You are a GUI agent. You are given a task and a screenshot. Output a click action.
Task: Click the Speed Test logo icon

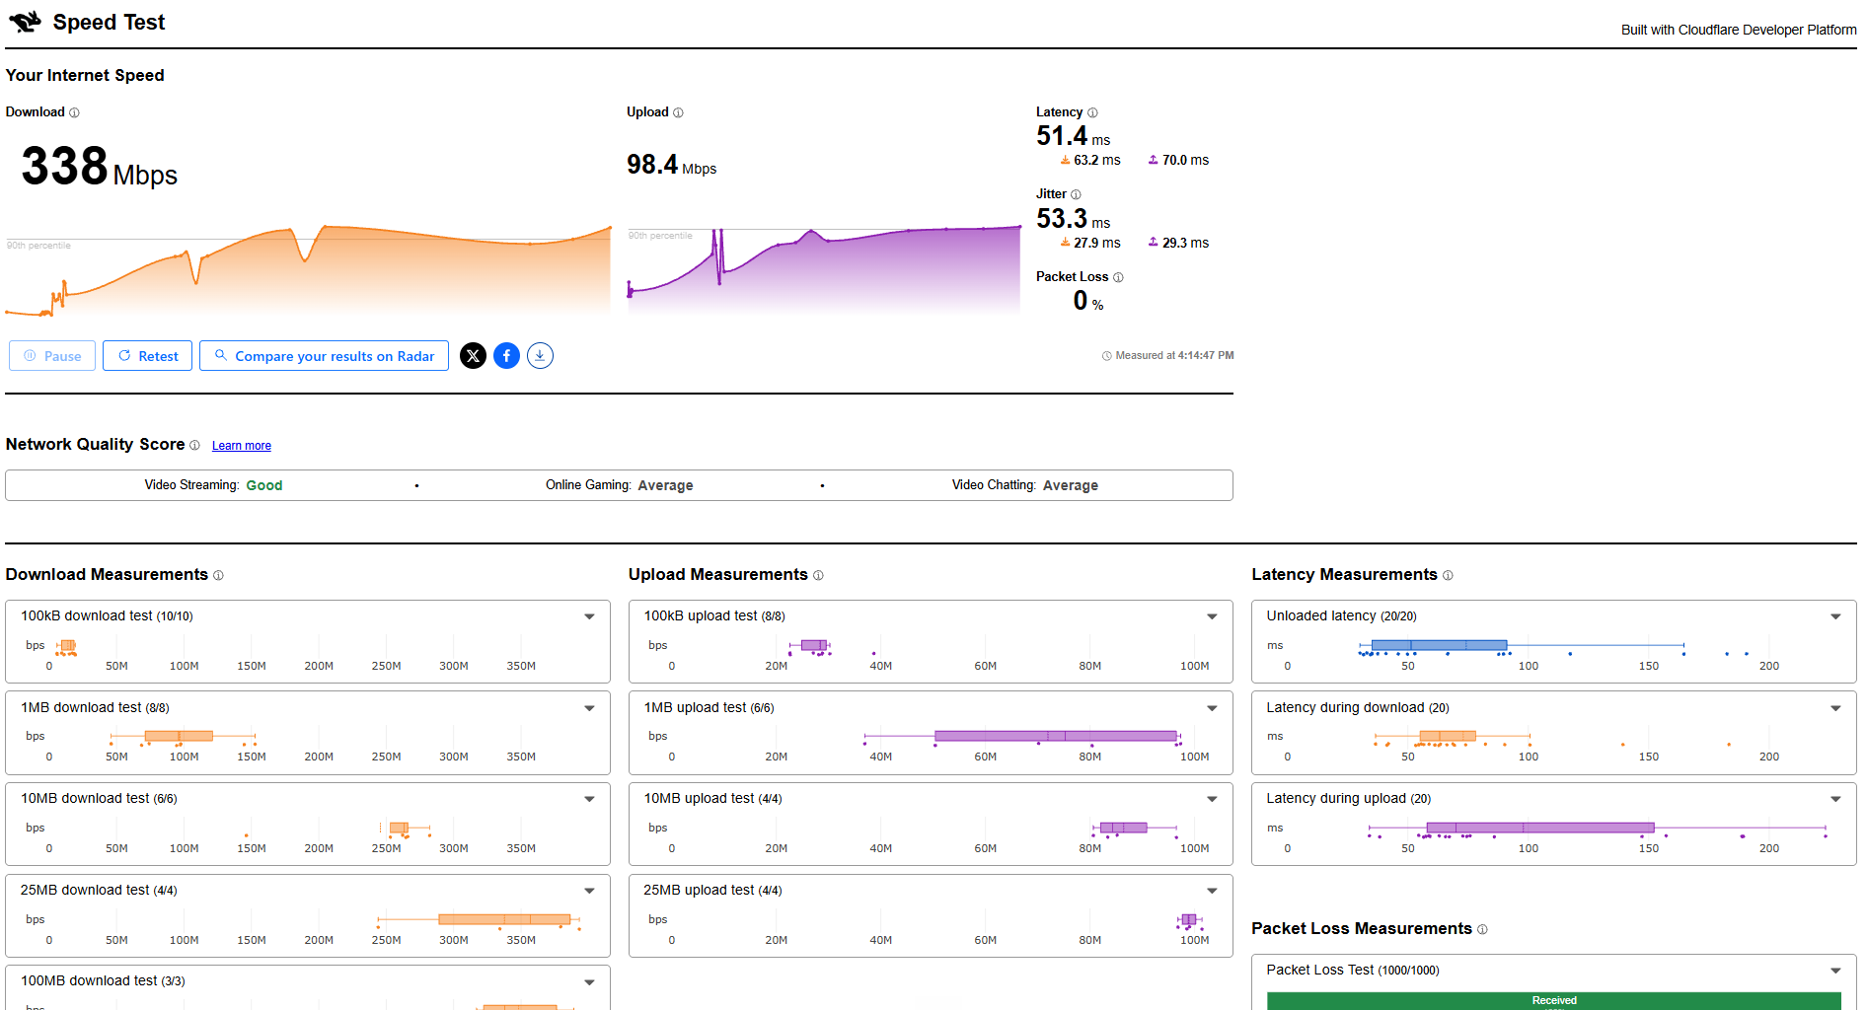(x=25, y=22)
